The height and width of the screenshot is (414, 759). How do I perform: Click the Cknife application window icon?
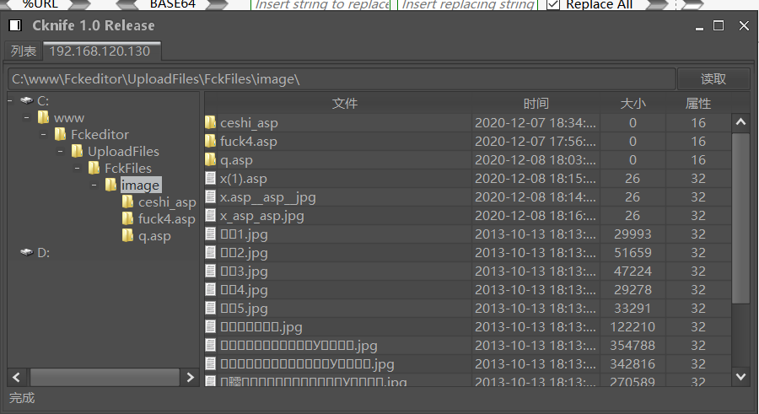click(15, 25)
